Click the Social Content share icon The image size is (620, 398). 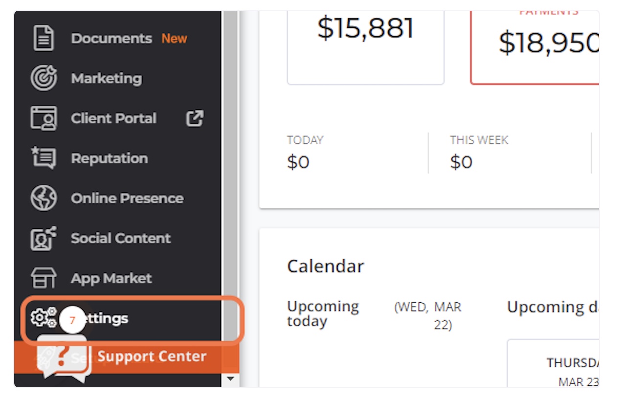click(x=44, y=238)
